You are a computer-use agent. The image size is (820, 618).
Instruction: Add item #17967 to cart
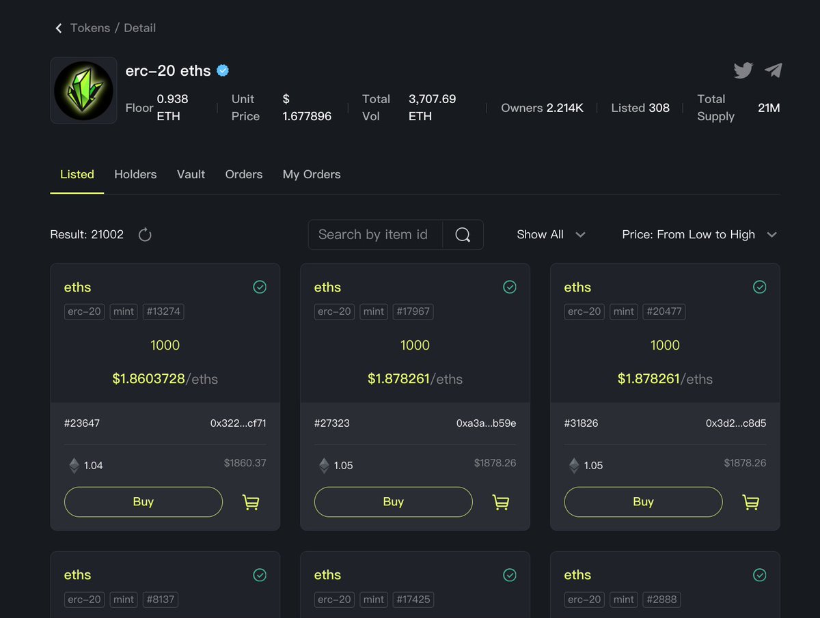(501, 503)
